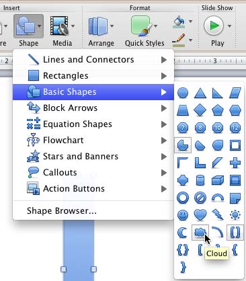Choose the Arc shape
This screenshot has height=281, width=246.
point(217,233)
